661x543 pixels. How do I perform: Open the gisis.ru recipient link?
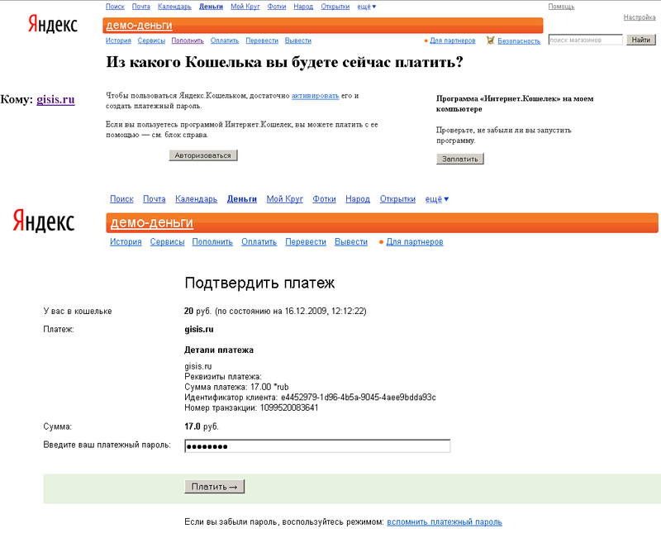click(x=55, y=99)
